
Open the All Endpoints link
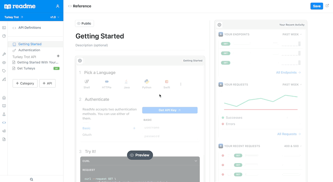click(x=289, y=72)
